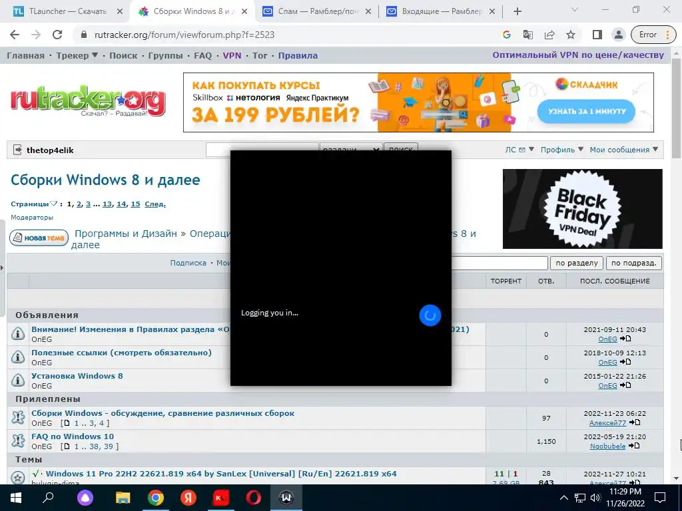Expand the Мои сообщения dropdown
This screenshot has height=511, width=682.
623,150
